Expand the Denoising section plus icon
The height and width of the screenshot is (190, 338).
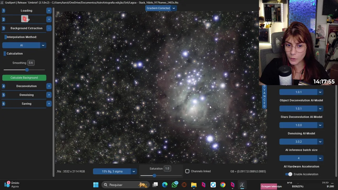[49, 95]
